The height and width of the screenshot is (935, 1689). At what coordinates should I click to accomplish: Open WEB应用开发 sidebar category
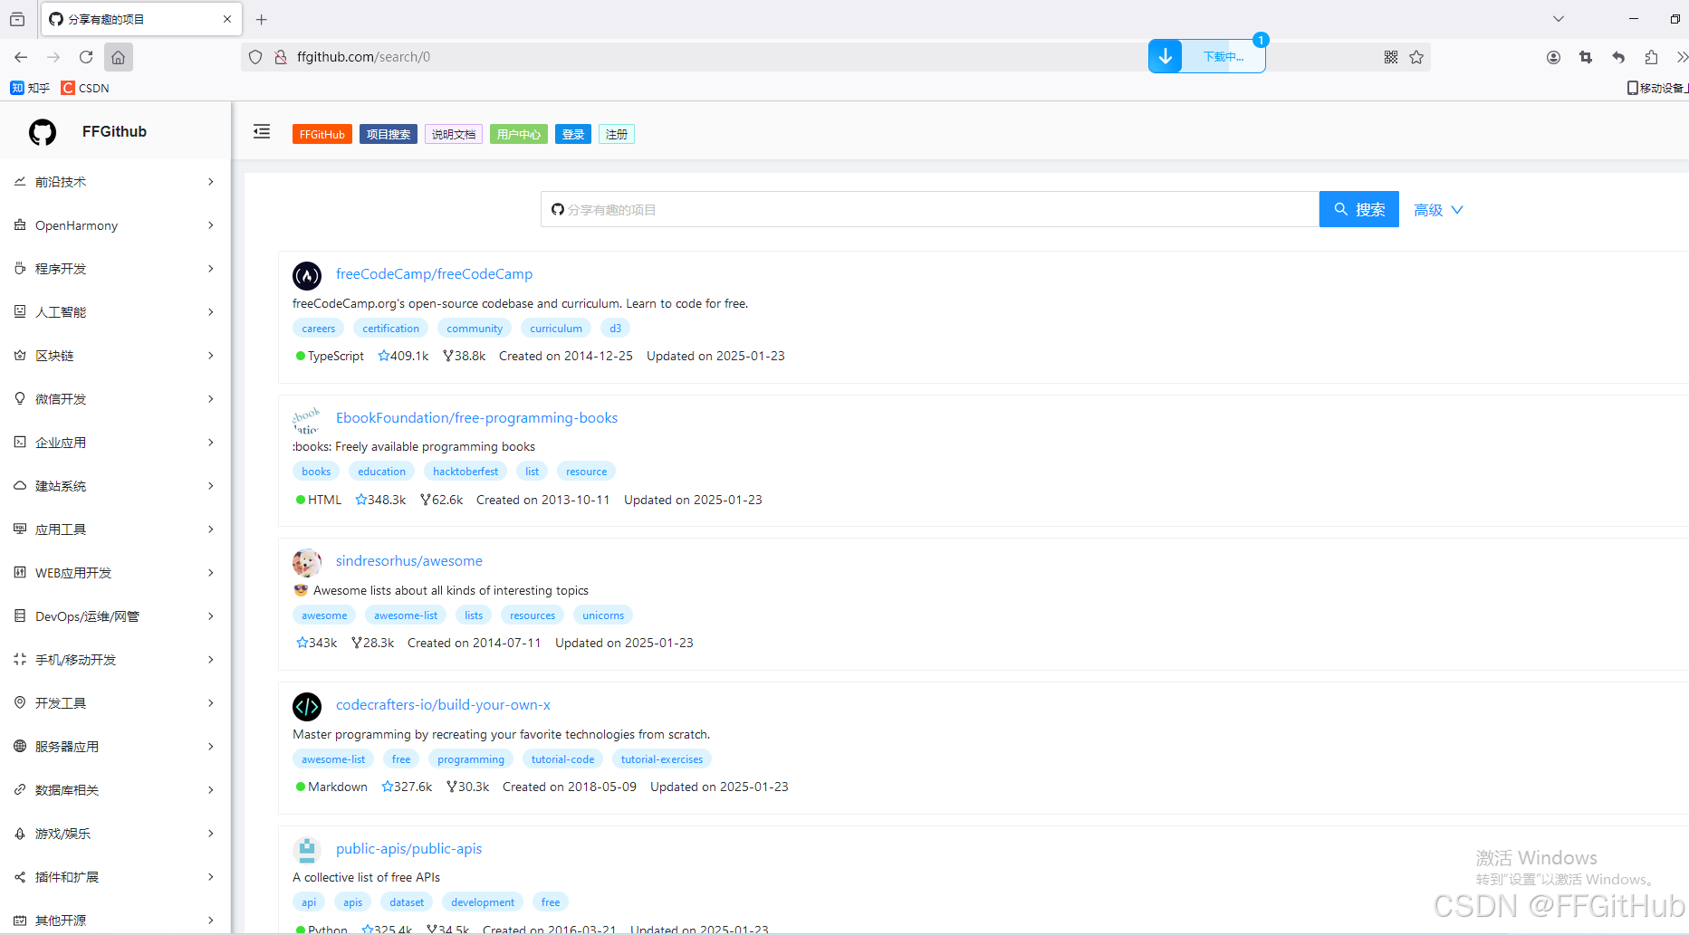pyautogui.click(x=115, y=573)
